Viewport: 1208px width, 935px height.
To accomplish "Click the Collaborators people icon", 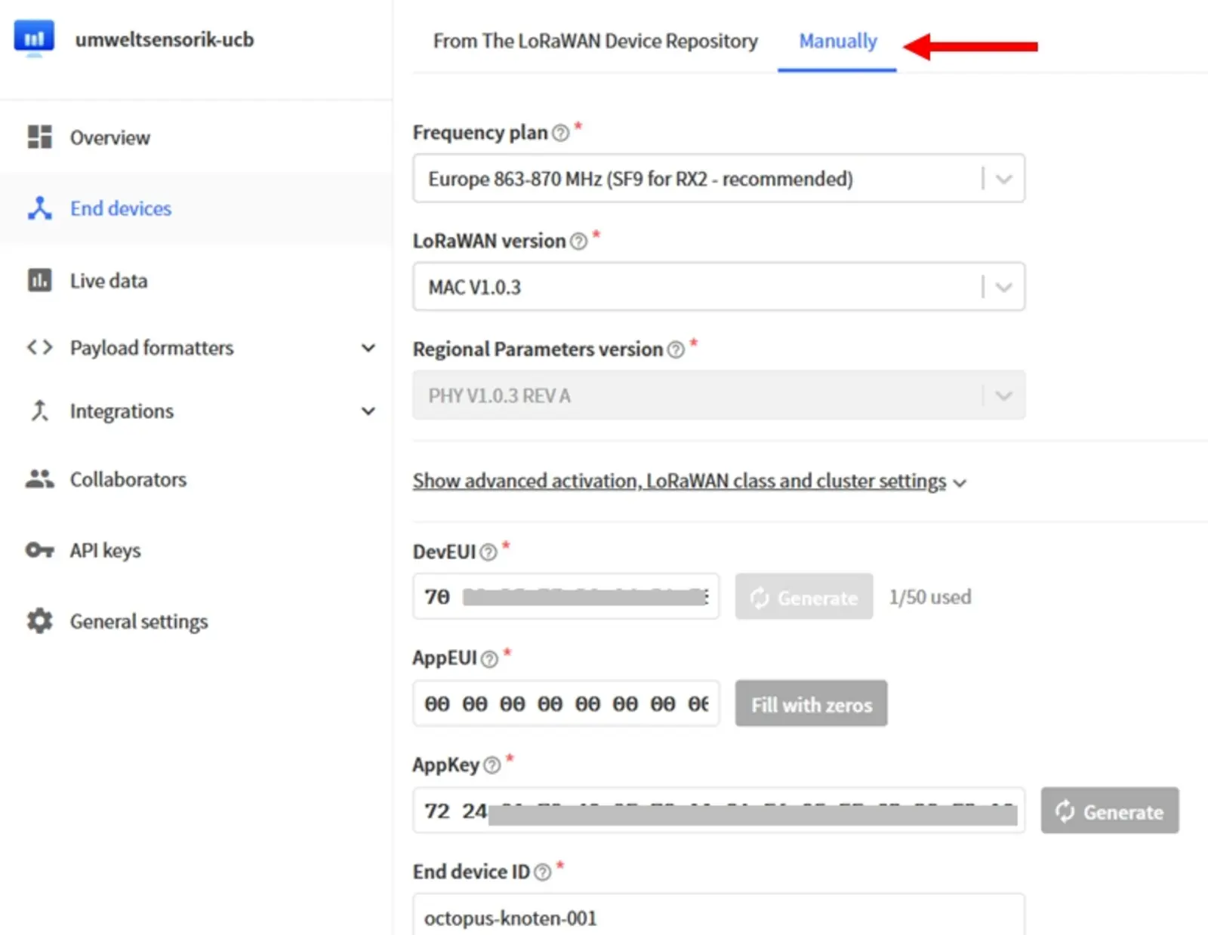I will tap(39, 479).
